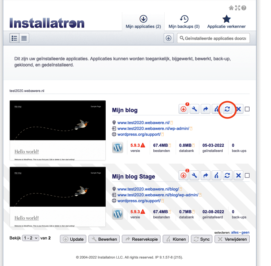This screenshot has height=266, width=271.
Task: Switch to detailed list view icon
Action: (x=14, y=38)
